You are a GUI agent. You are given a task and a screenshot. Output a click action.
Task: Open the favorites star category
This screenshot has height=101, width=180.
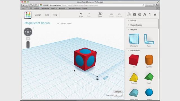pos(155,14)
